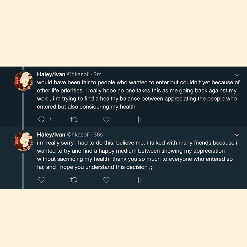Viewport: 247px width, 247px height.
Task: Expand the second tweet's chevron options menu
Action: 237,135
